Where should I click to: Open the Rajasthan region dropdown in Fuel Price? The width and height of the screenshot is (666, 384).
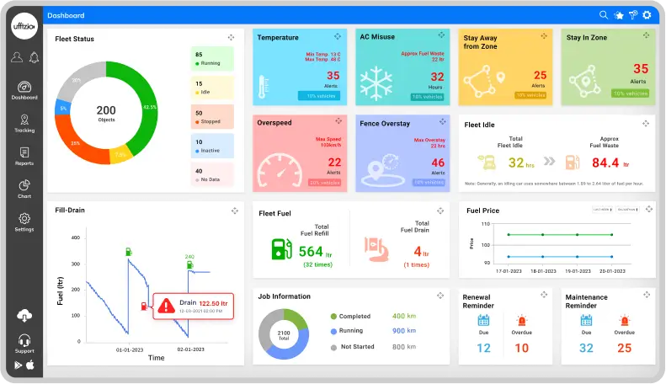pyautogui.click(x=626, y=209)
